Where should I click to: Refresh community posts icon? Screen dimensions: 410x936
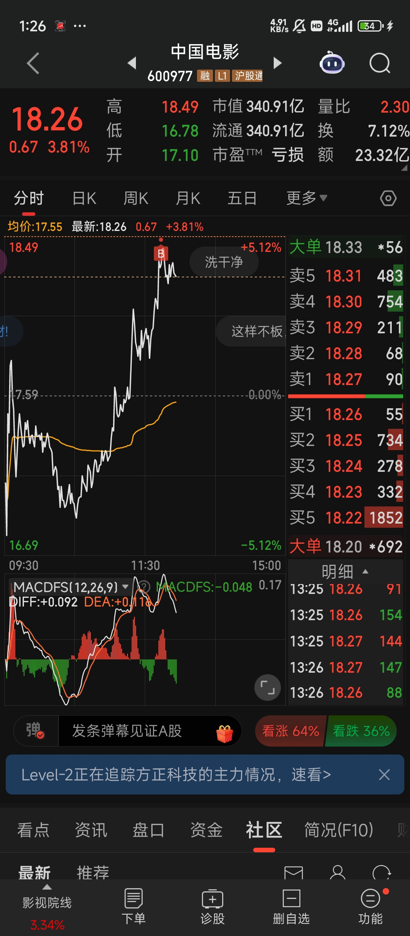pos(382,872)
